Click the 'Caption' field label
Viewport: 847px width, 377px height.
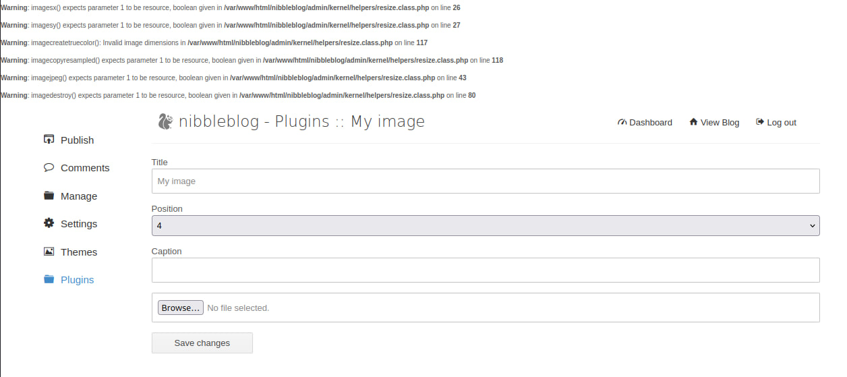pos(167,252)
